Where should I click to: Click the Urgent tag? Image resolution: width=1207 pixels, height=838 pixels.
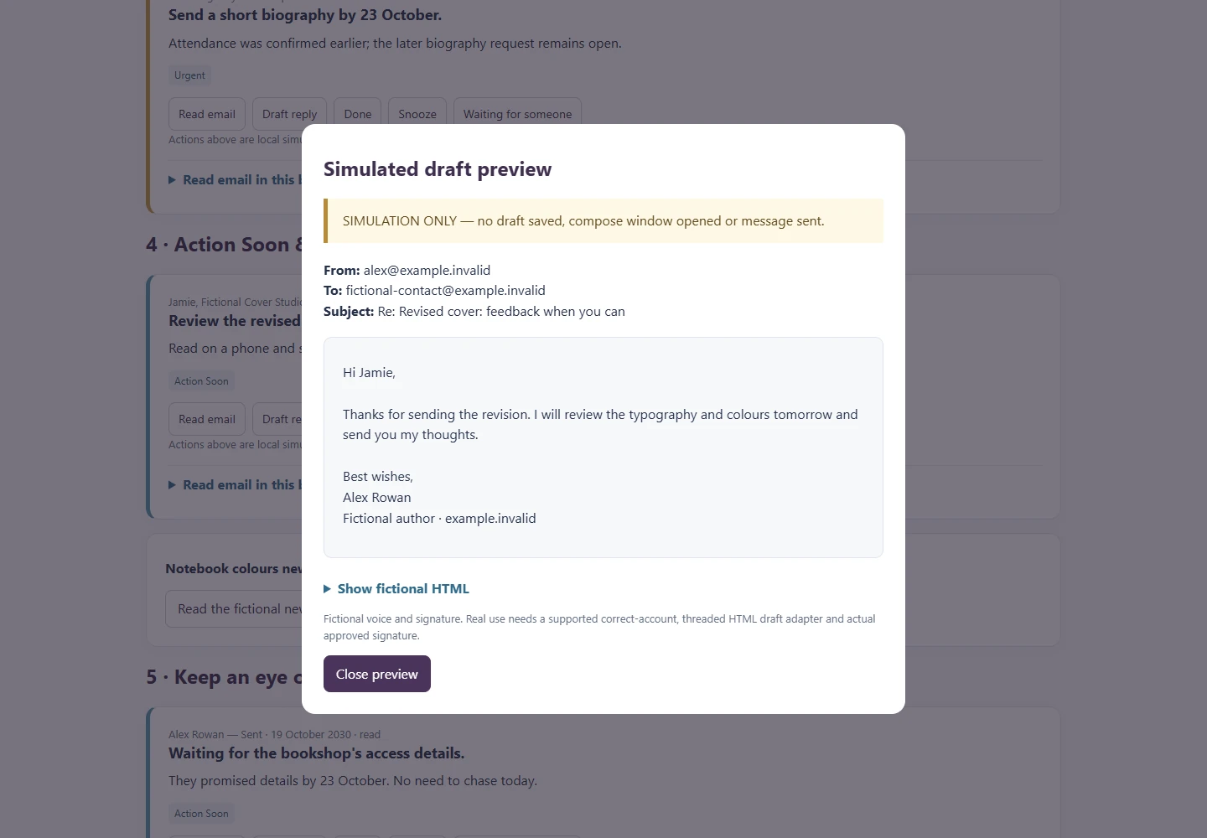point(189,75)
